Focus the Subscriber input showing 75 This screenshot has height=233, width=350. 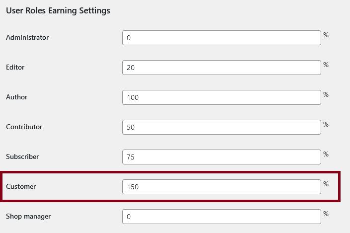point(221,157)
